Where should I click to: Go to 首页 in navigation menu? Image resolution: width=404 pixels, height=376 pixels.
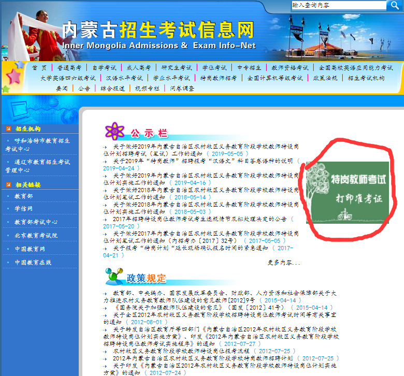click(39, 68)
